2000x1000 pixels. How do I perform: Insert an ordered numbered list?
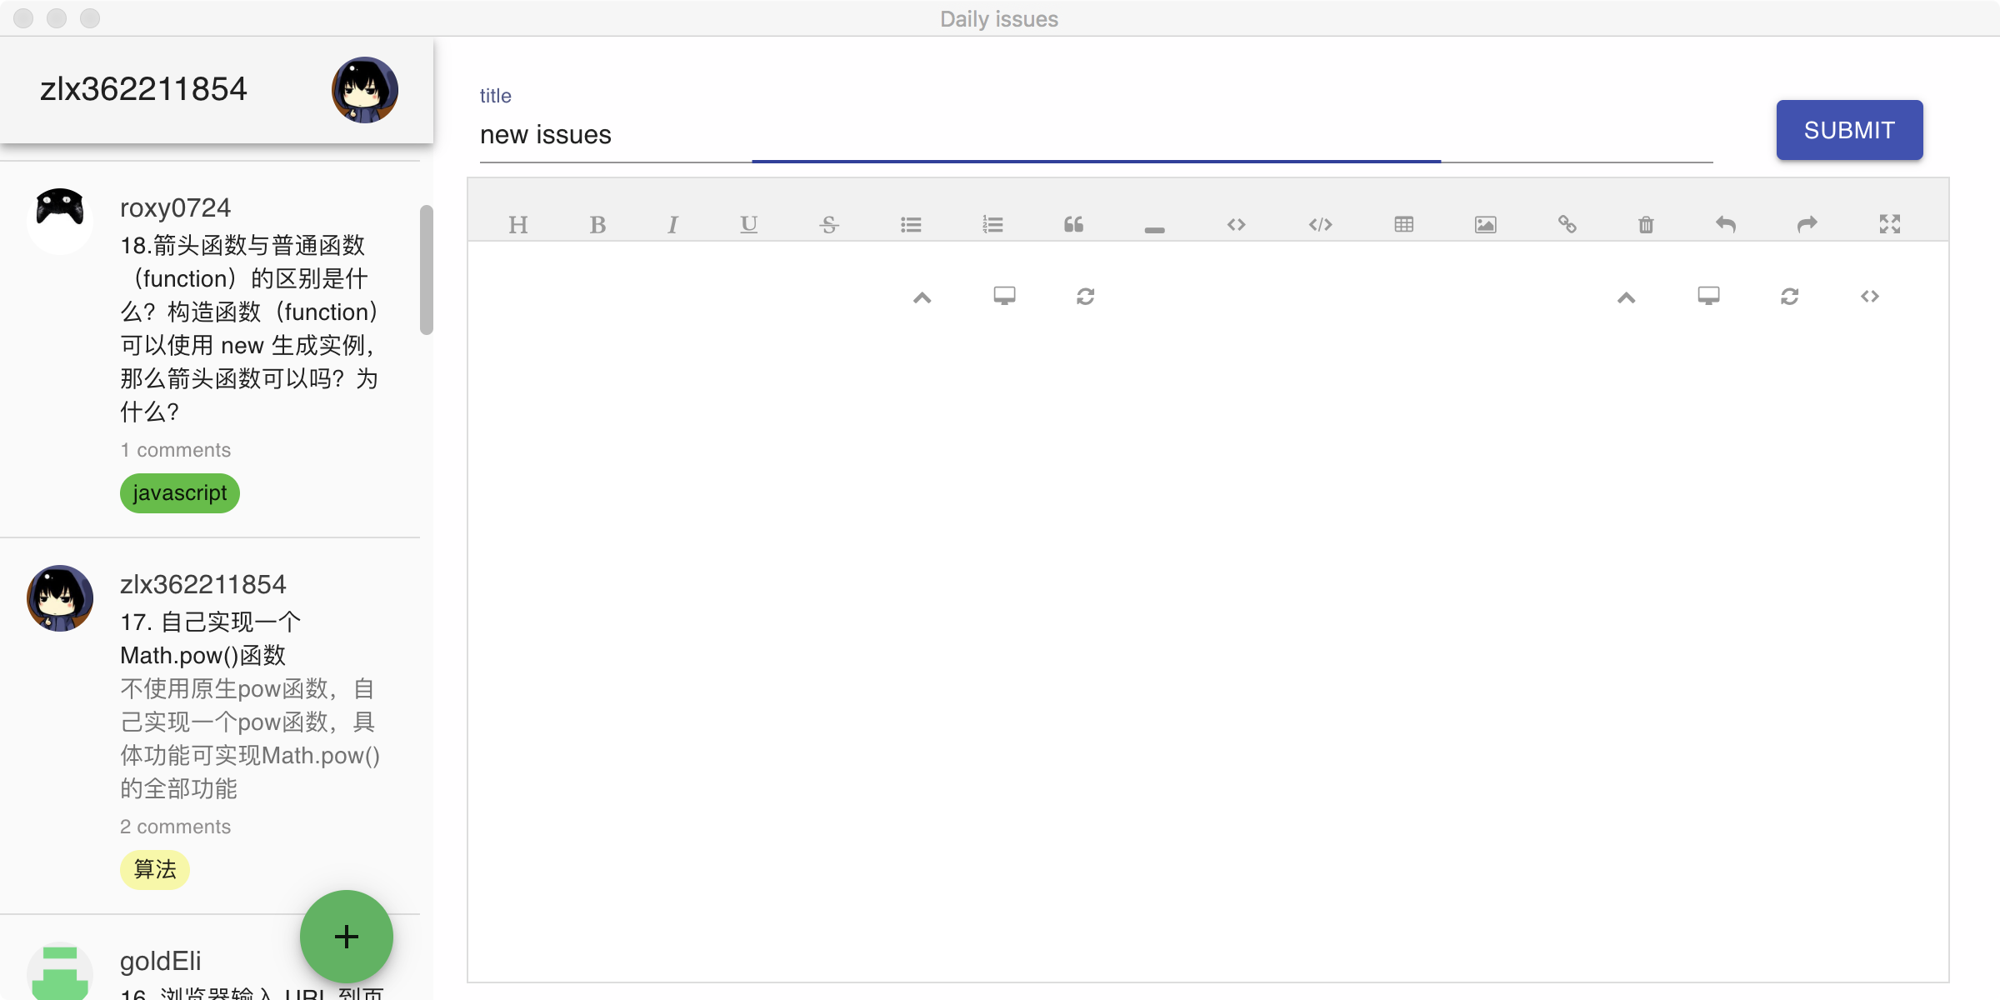click(992, 224)
